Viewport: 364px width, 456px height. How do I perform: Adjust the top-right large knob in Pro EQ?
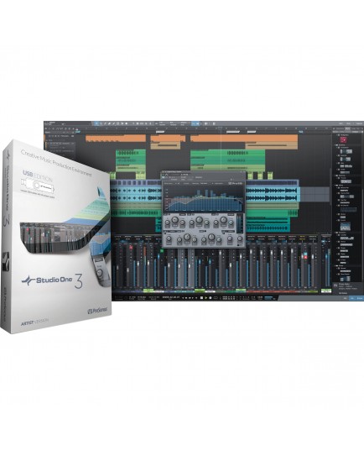(x=223, y=220)
